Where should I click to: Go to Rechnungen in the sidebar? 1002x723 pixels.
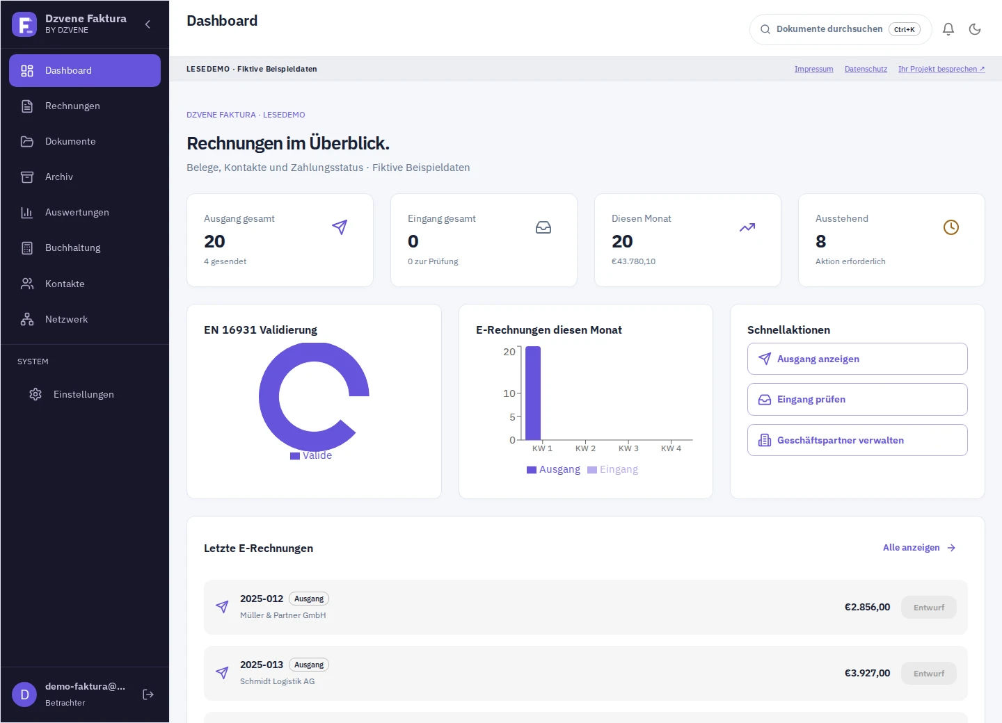[x=85, y=106]
